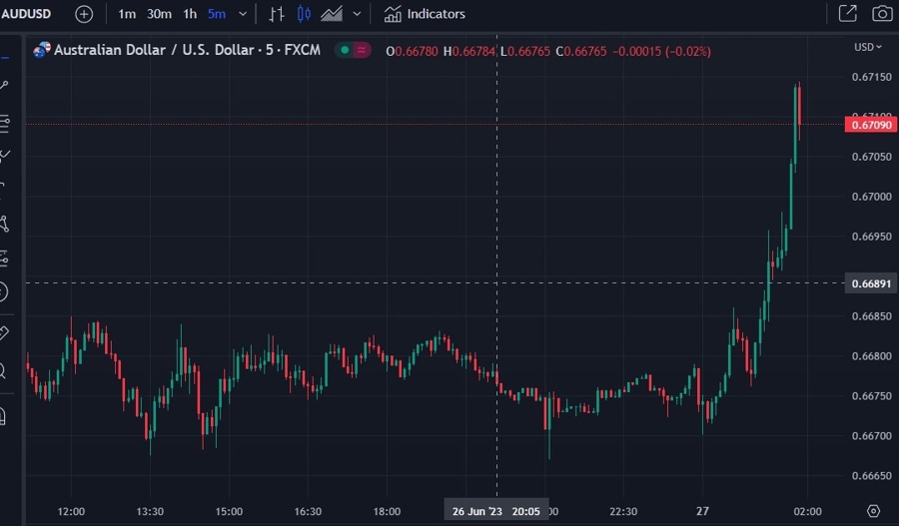Screen dimensions: 899x526
Task: Click the red 0.67090 current price label
Action: point(869,125)
